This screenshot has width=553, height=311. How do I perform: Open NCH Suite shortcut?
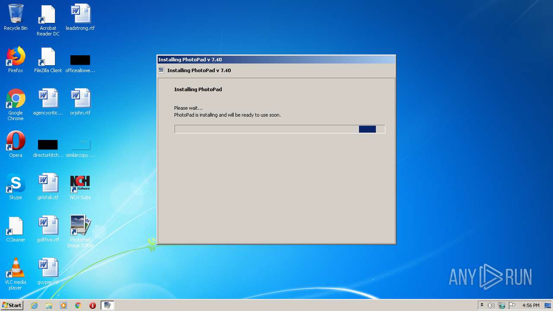click(80, 187)
